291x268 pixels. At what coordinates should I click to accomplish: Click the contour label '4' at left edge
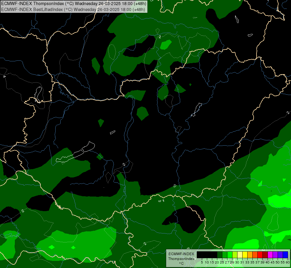[x=4, y=77]
